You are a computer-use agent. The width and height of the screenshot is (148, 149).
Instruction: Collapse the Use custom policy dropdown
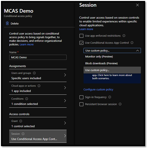point(137,51)
